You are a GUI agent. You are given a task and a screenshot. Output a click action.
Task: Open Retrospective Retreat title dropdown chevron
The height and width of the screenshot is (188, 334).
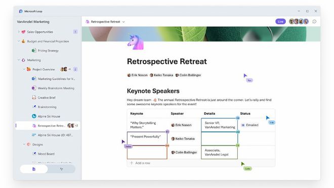(123, 22)
